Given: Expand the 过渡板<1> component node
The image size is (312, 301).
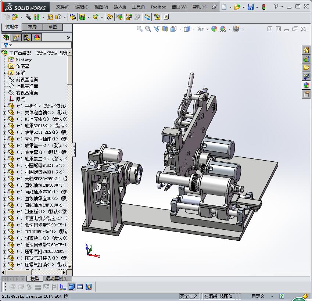Looking at the screenshot, I should tap(4, 212).
